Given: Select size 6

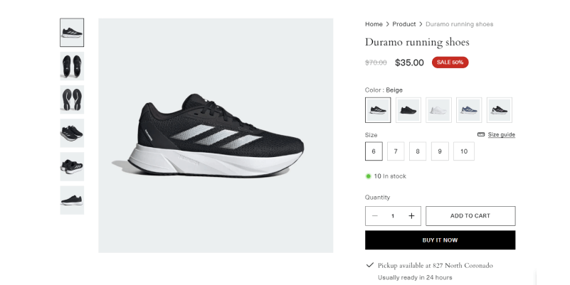Looking at the screenshot, I should [374, 151].
